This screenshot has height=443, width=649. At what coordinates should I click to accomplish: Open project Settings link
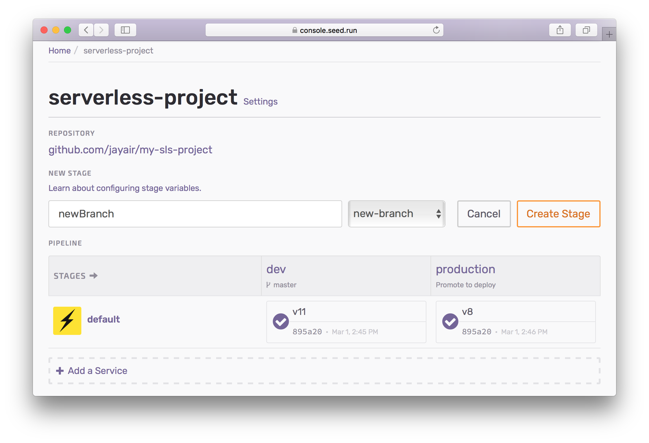(x=260, y=101)
